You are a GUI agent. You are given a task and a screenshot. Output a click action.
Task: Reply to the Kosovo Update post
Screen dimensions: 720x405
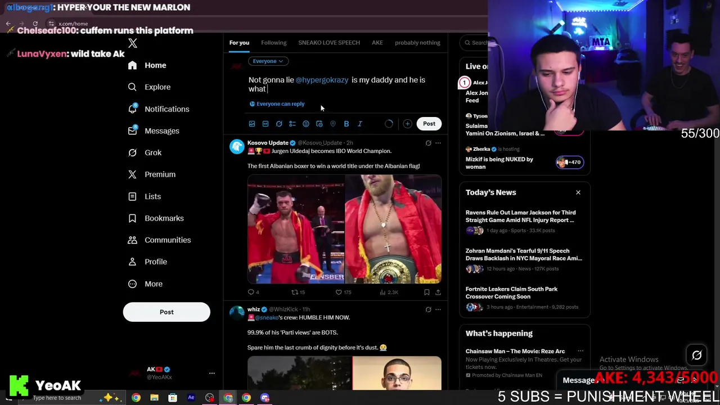click(254, 292)
